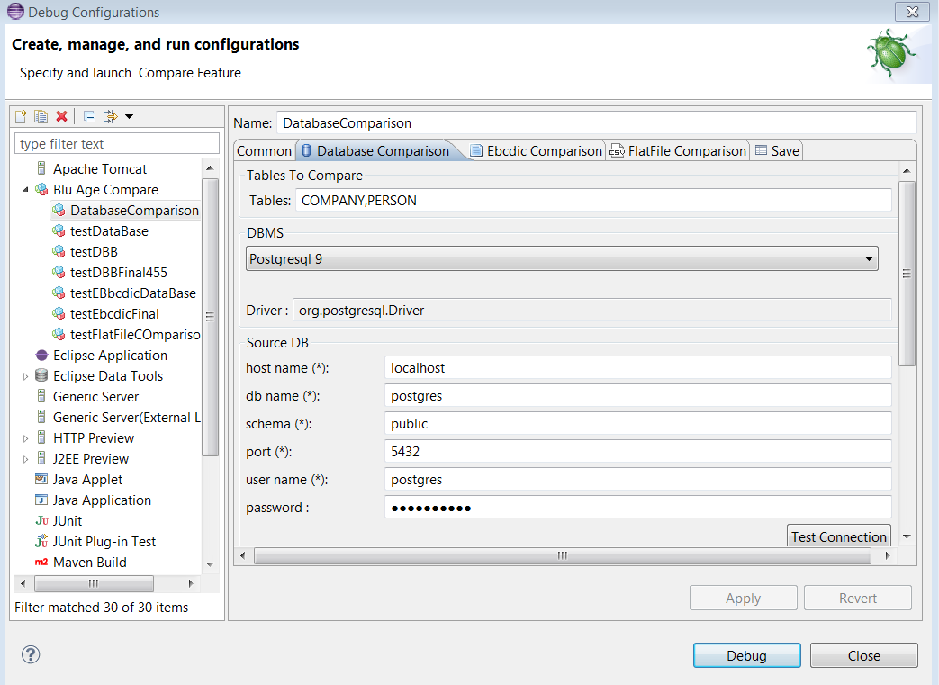Screen dimensions: 939x685
Task: Click the Apache Tomcat server icon
Action: [x=41, y=169]
